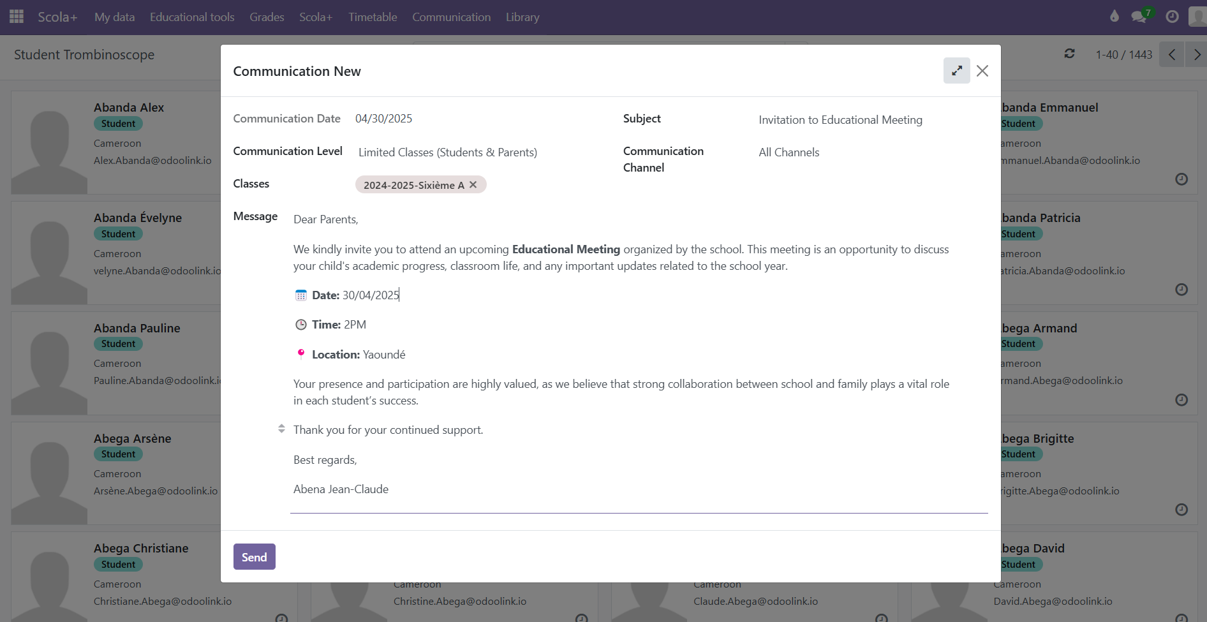Close the Communication New dialog
Image resolution: width=1207 pixels, height=622 pixels.
click(x=982, y=71)
